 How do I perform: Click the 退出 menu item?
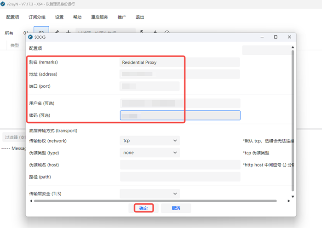click(x=140, y=17)
